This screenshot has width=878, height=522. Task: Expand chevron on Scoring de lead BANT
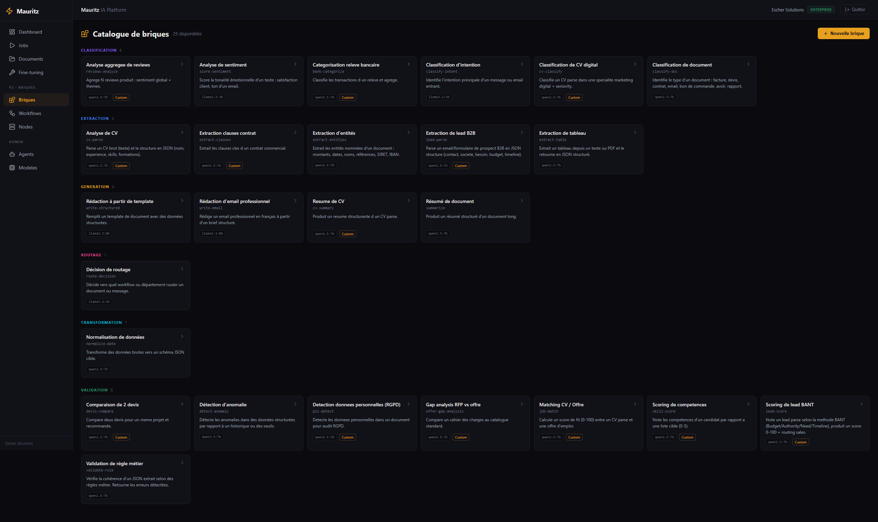click(861, 404)
